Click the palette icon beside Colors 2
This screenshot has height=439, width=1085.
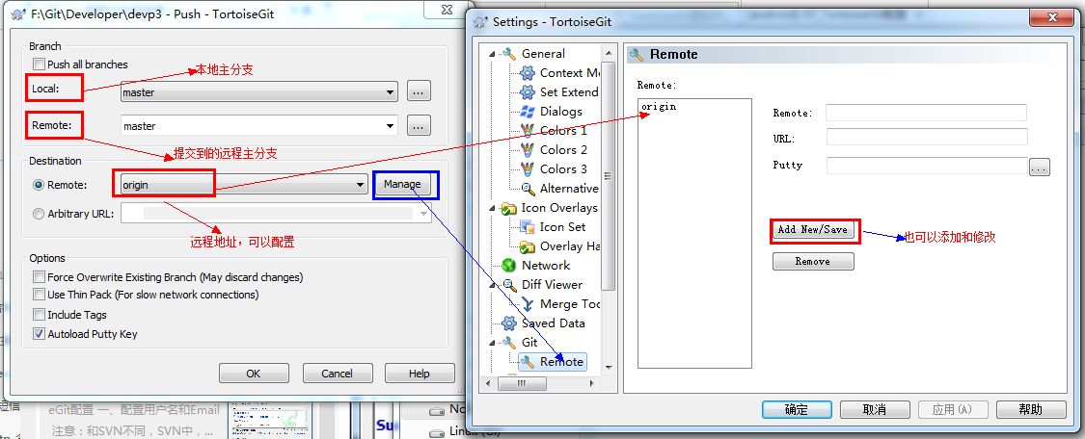tap(528, 150)
